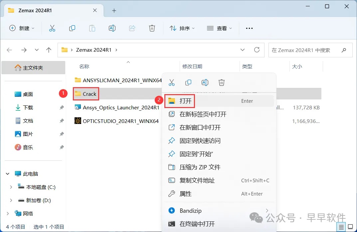357x232 pixels.
Task: Click the Rename icon in context menu
Action: point(205,83)
